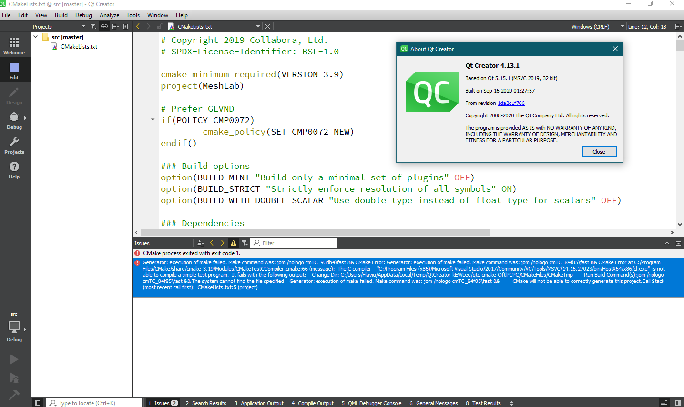Viewport: 684px width, 407px height.
Task: Select Debug mode in the left sidebar
Action: [x=14, y=120]
